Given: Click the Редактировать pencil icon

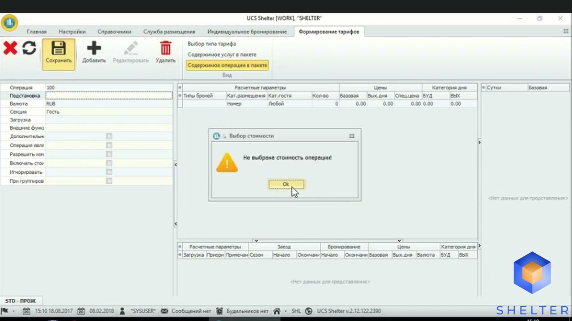Looking at the screenshot, I should [130, 48].
